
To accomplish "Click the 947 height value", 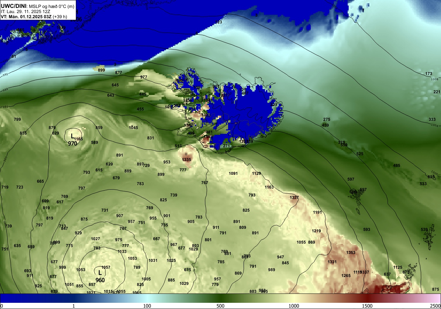I will pos(280,257).
